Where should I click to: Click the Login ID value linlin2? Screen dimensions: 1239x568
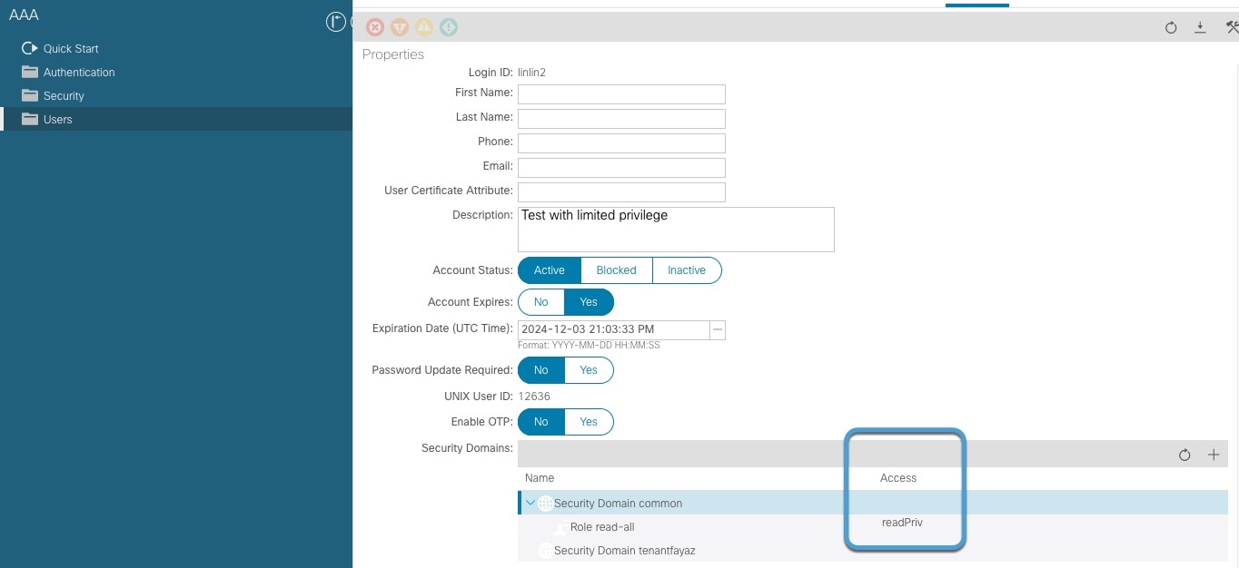[x=531, y=73]
